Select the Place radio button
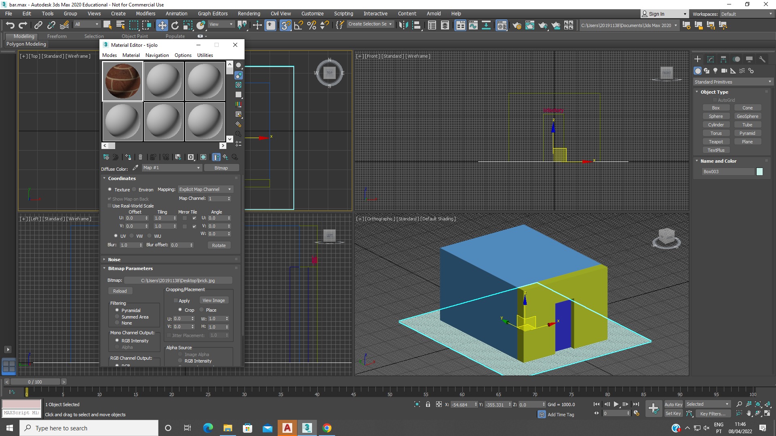776x436 pixels. [202, 310]
